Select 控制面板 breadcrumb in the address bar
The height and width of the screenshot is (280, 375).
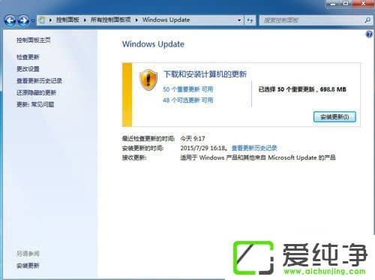67,20
